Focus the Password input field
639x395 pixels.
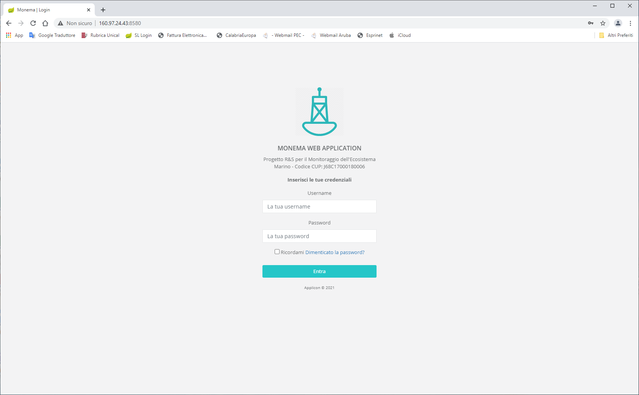pyautogui.click(x=319, y=236)
